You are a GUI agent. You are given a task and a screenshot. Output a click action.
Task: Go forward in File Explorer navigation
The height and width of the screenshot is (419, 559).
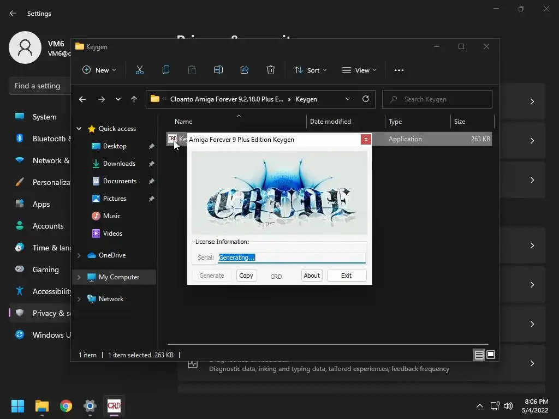coord(102,99)
